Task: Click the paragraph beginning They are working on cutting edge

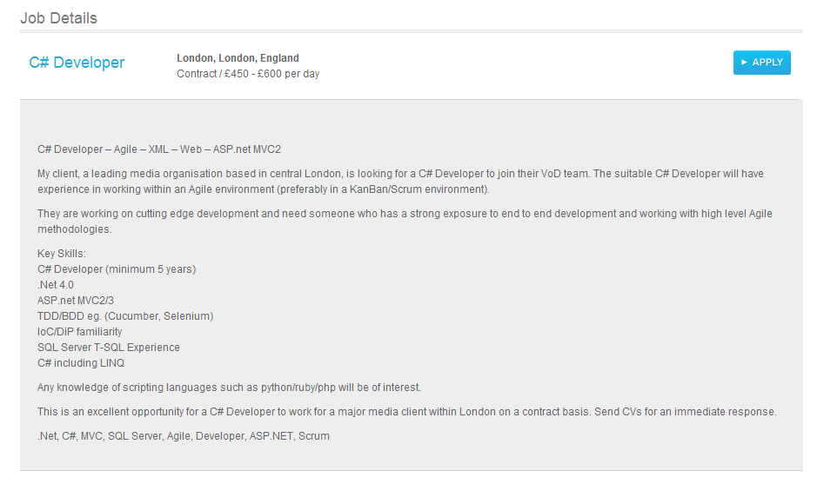Action: tap(405, 222)
